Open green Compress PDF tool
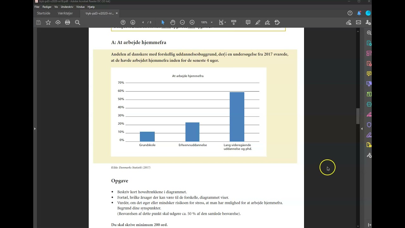405x228 pixels. (x=369, y=94)
